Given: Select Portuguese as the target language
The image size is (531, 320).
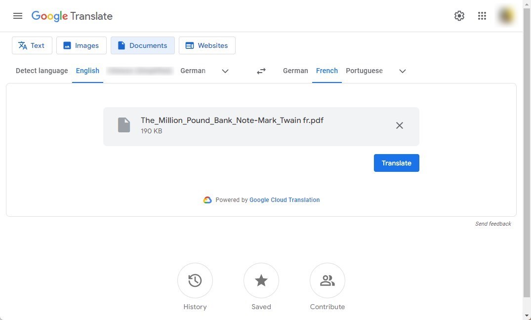Looking at the screenshot, I should tap(364, 71).
